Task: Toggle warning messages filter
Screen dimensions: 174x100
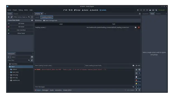Action: [138, 84]
